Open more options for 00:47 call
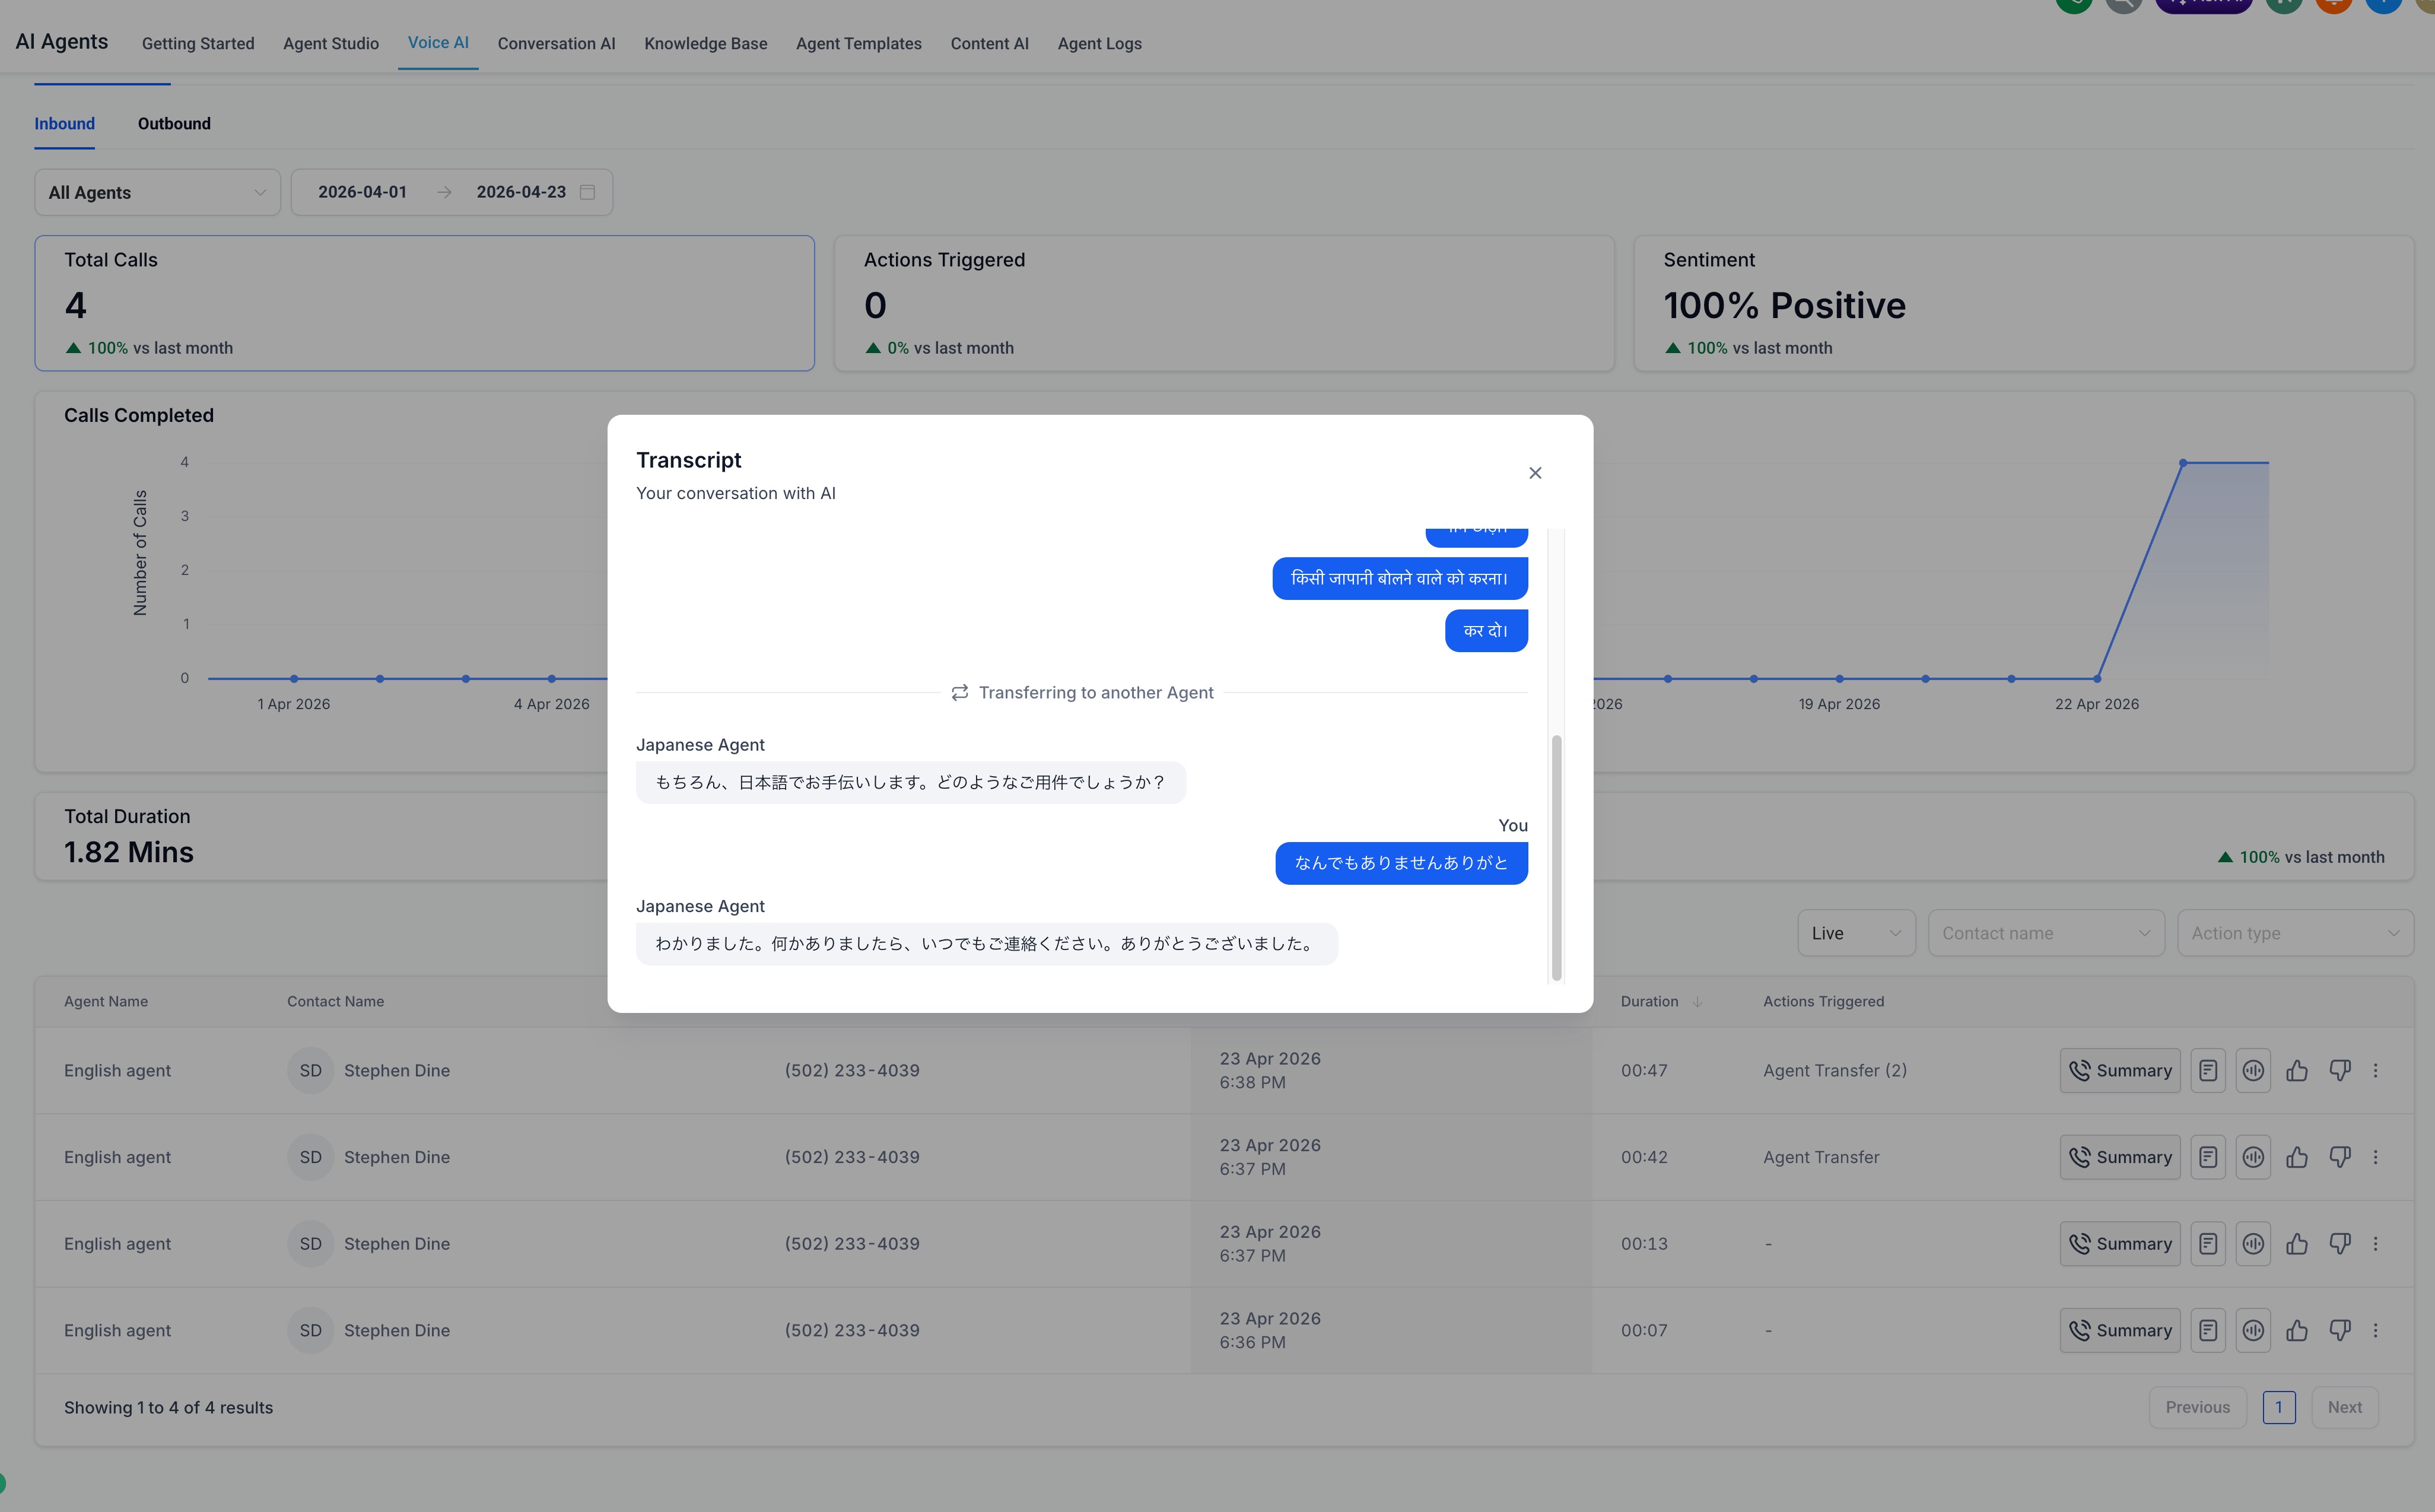This screenshot has width=2435, height=1512. pos(2375,1070)
